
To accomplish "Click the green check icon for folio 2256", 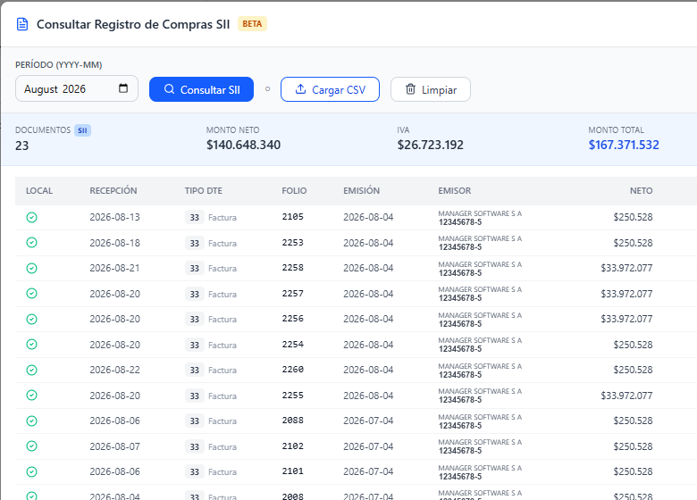I will coord(31,320).
